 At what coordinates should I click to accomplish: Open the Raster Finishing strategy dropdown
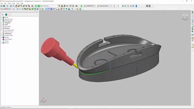[56, 6]
